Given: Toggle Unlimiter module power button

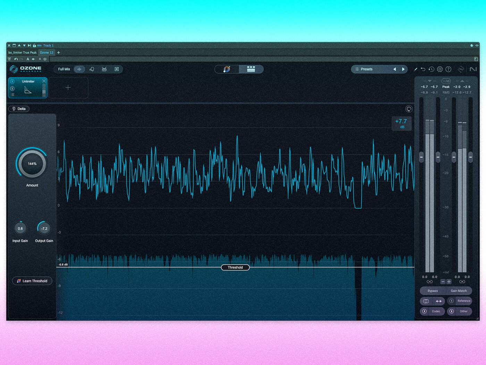Looking at the screenshot, I should point(12,81).
